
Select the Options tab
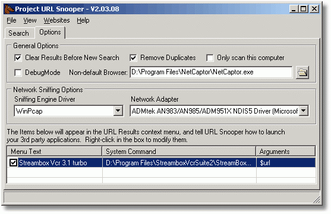(50, 32)
